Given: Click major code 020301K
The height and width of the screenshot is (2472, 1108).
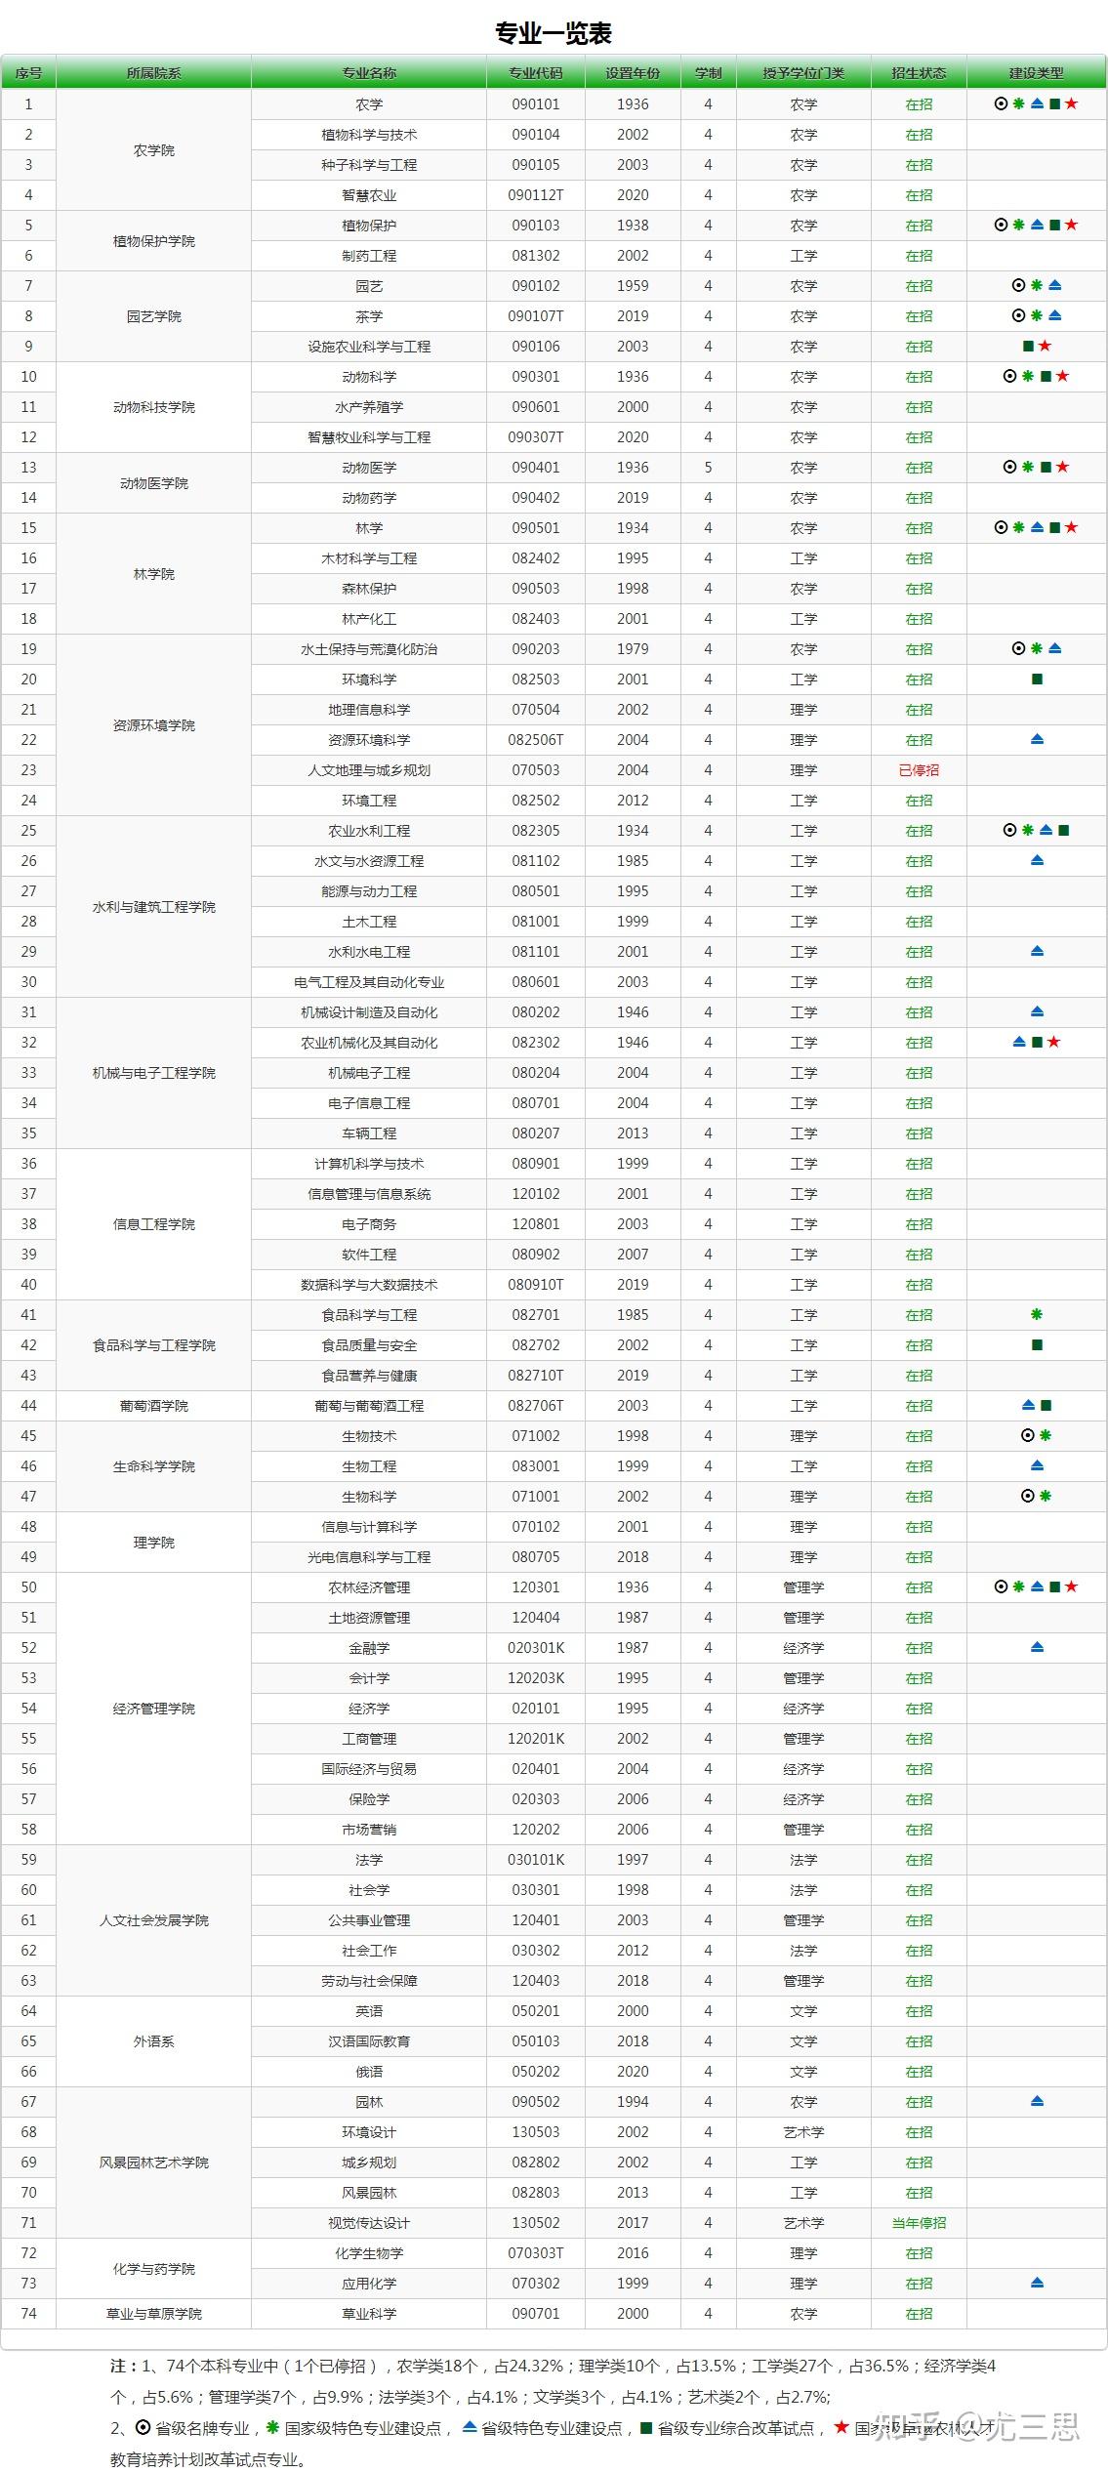Looking at the screenshot, I should pyautogui.click(x=536, y=1648).
